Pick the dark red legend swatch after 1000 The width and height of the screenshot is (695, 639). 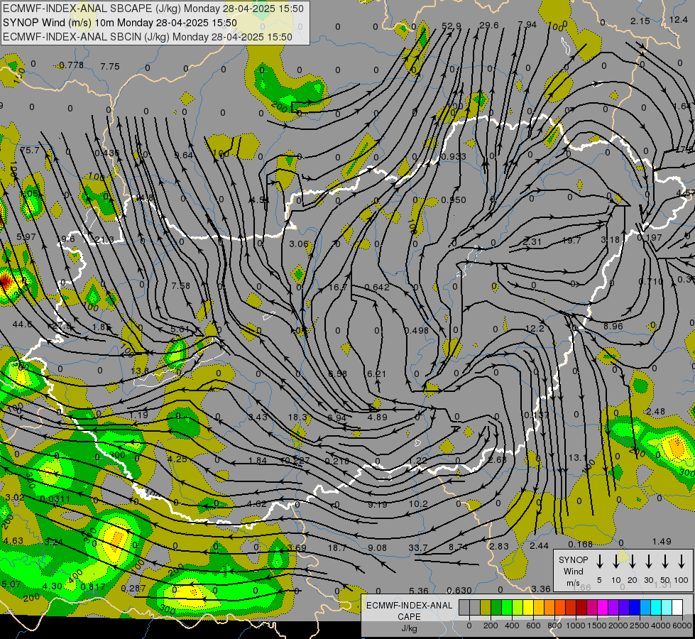click(581, 608)
